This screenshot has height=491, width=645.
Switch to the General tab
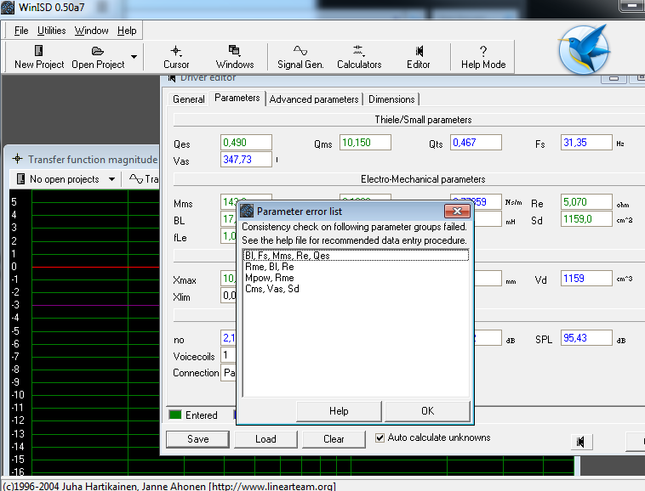188,99
